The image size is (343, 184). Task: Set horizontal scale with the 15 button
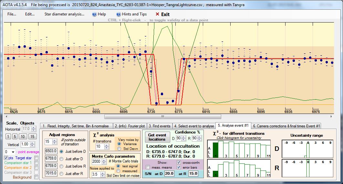click(x=32, y=136)
